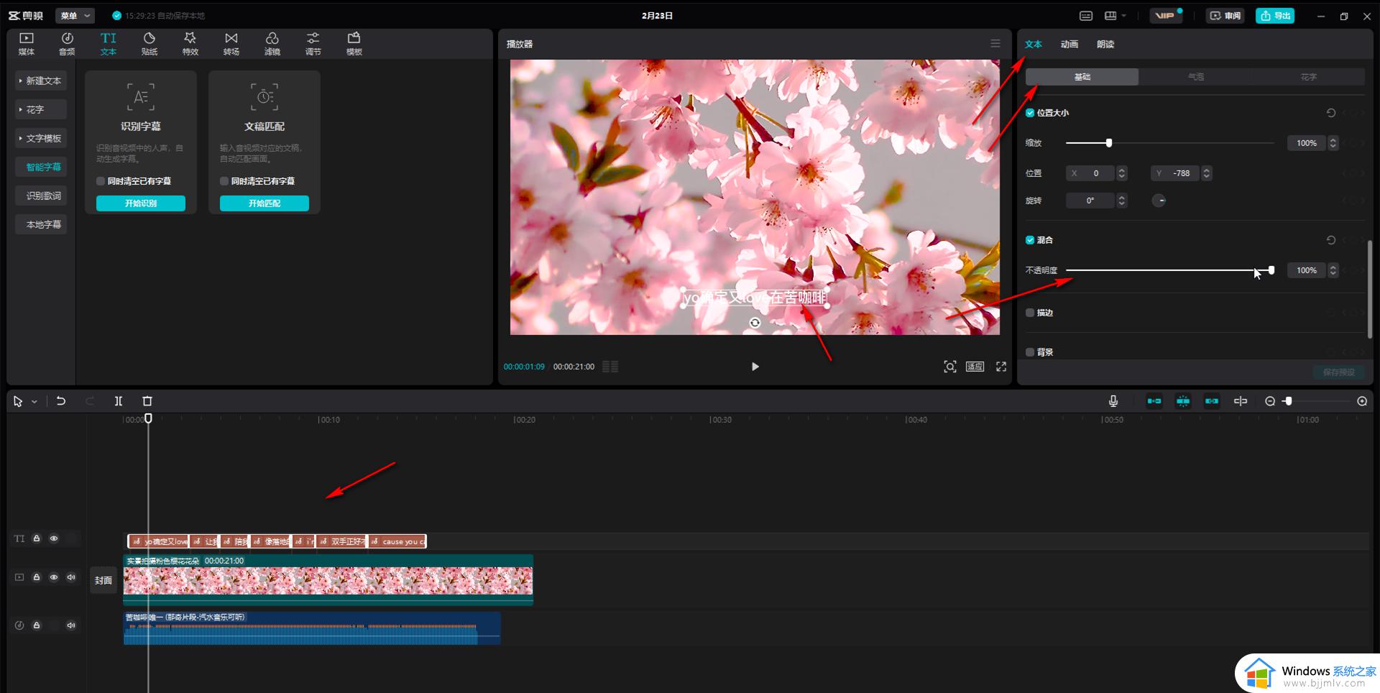Viewport: 1380px width, 693px height.
Task: Open the layout dropdown in title bar
Action: 1115,15
